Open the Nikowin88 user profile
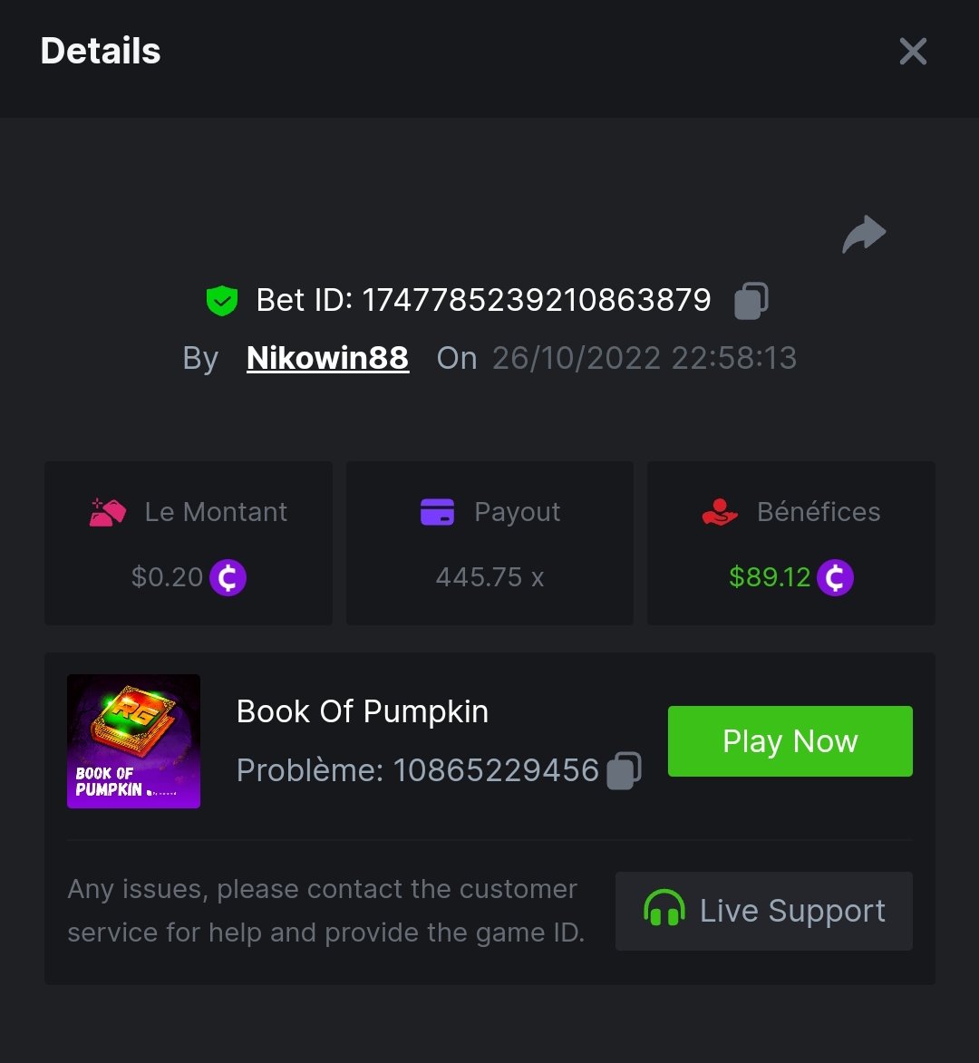Viewport: 979px width, 1063px height. coord(327,358)
